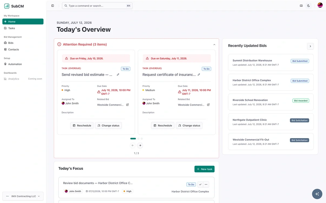Change status of Send revised bid estimate
Image resolution: width=326 pixels, height=203 pixels.
coord(108,125)
